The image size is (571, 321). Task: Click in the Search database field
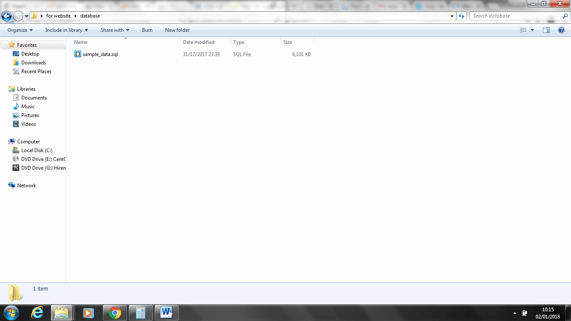point(514,16)
